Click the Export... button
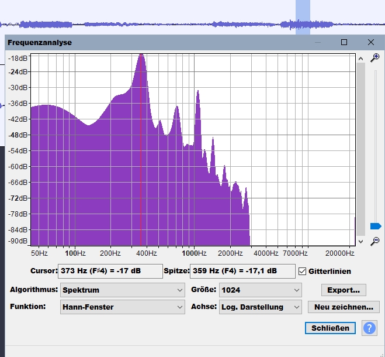The image size is (385, 357). (x=344, y=290)
